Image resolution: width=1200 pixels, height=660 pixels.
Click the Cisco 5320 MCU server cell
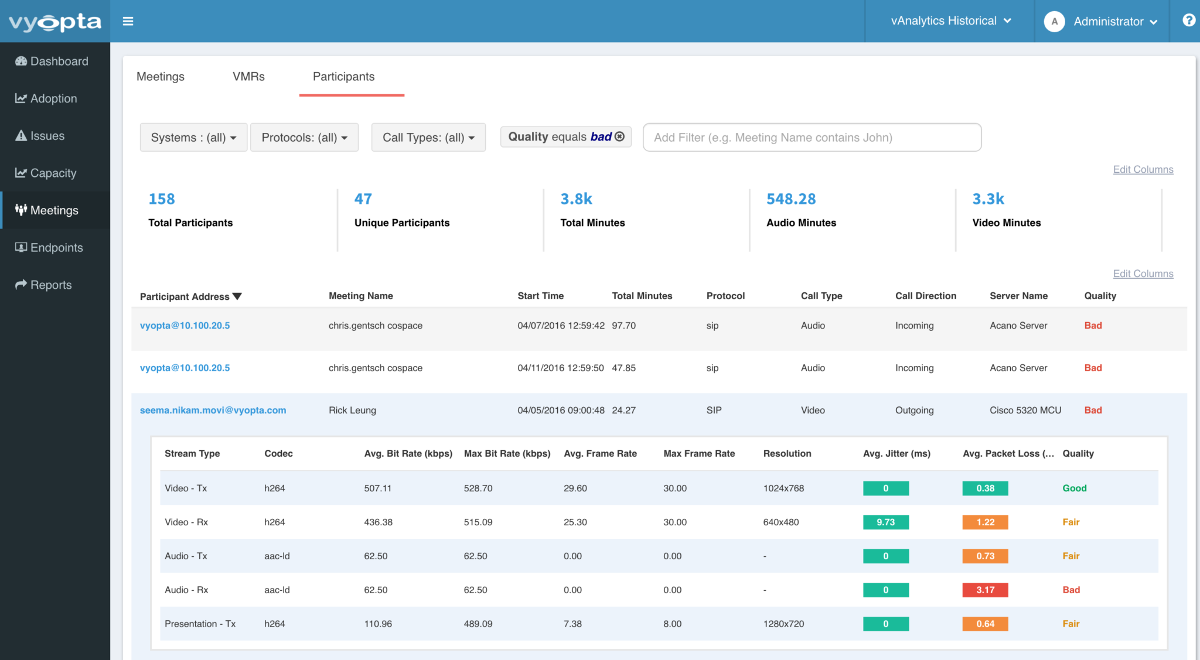coord(1025,411)
